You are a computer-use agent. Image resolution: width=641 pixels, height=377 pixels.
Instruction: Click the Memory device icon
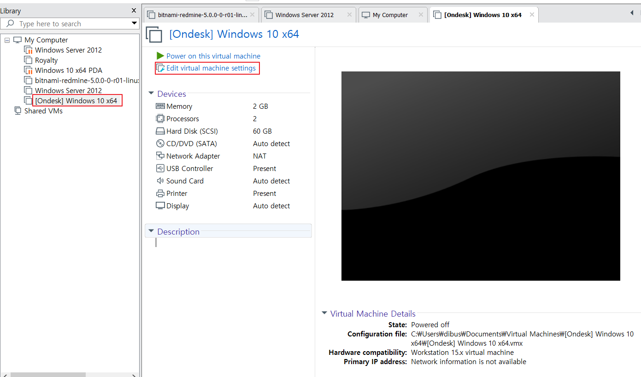point(160,106)
